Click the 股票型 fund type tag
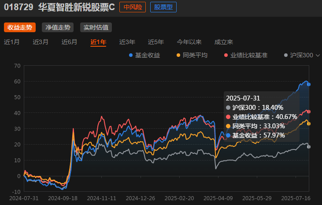 click(x=163, y=7)
